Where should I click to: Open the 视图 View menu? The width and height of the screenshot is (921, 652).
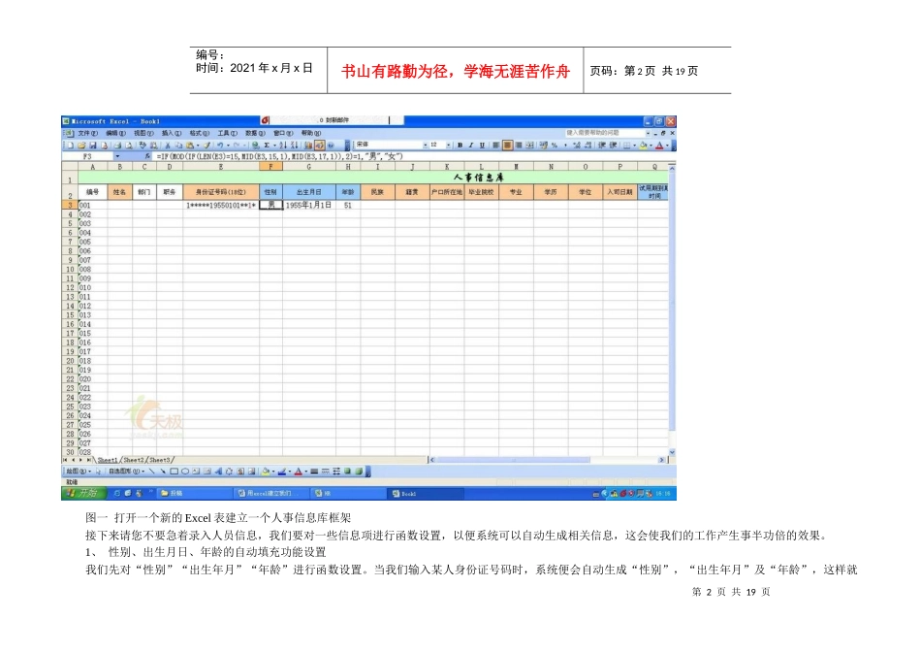tap(143, 133)
